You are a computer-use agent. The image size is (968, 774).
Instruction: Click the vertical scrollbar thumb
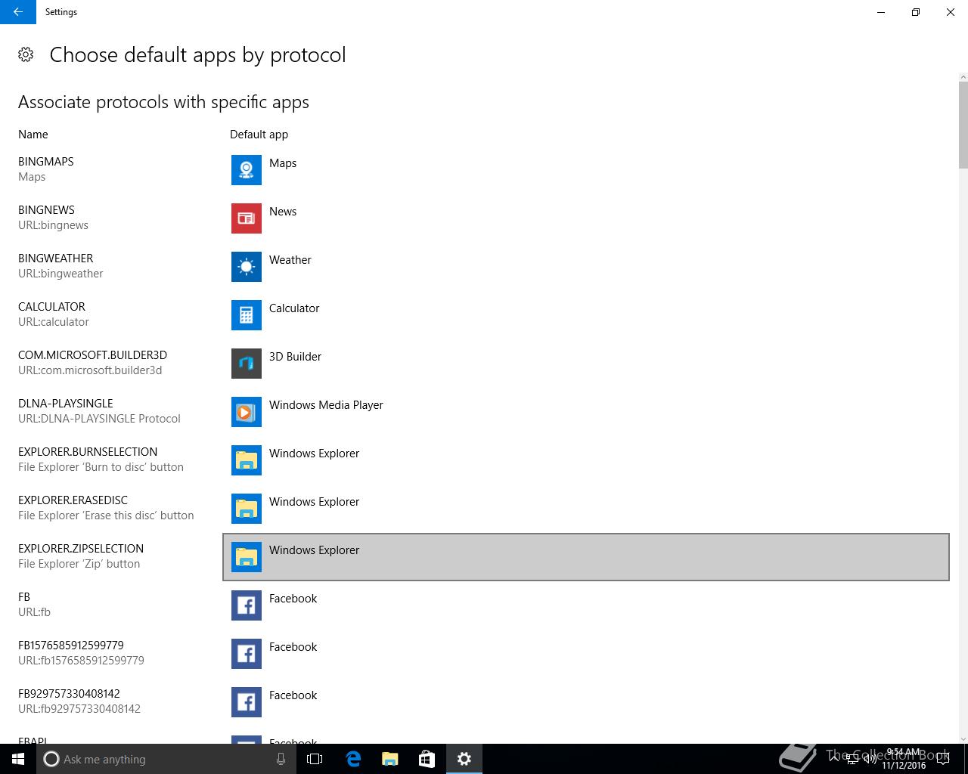point(963,125)
